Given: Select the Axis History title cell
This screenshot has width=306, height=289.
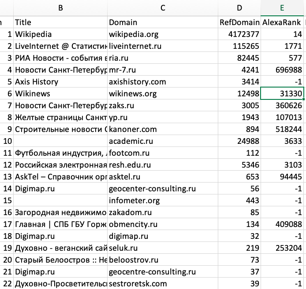Looking at the screenshot, I should point(60,82).
